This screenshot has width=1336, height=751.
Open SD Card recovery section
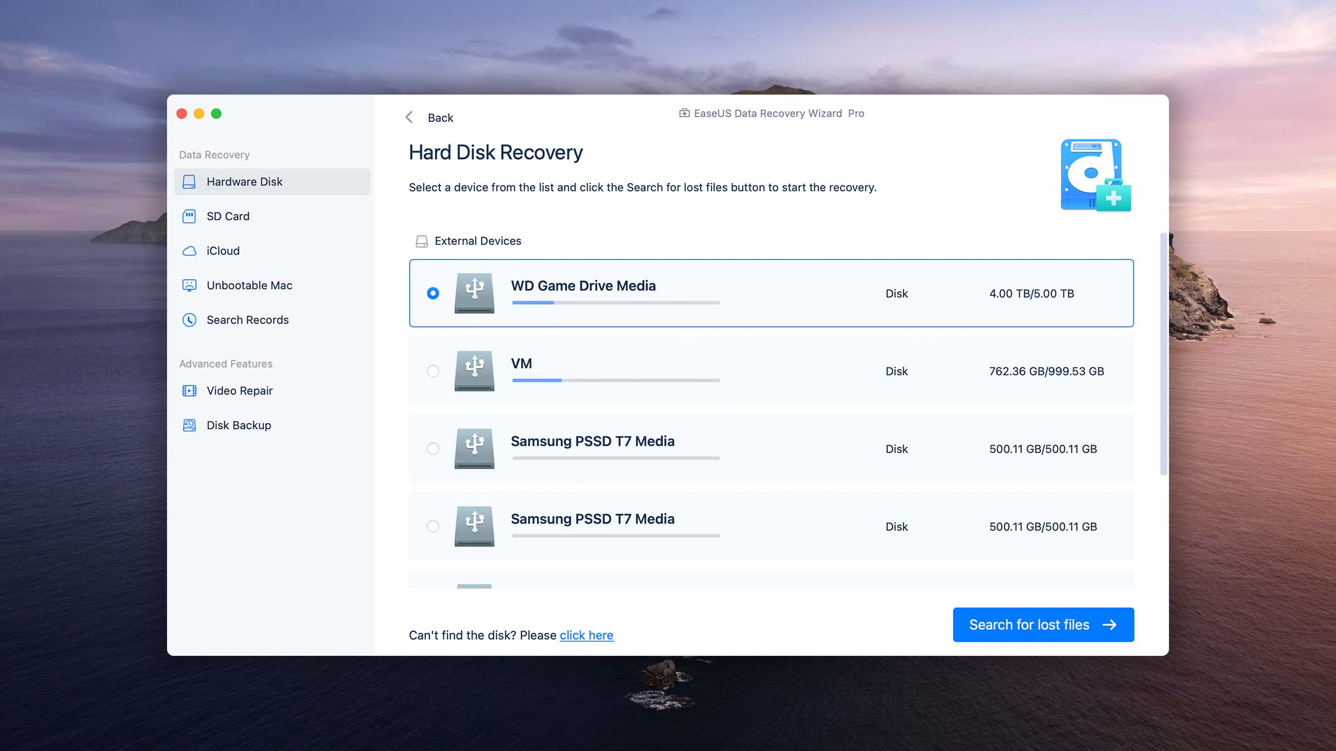point(272,216)
